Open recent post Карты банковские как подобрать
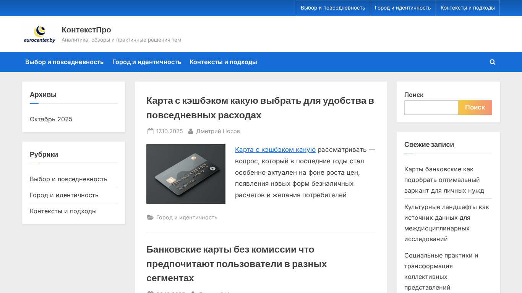522x293 pixels. [x=444, y=180]
